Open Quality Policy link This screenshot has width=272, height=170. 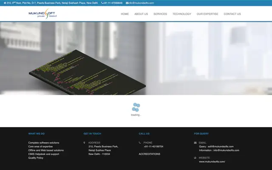tap(36, 158)
